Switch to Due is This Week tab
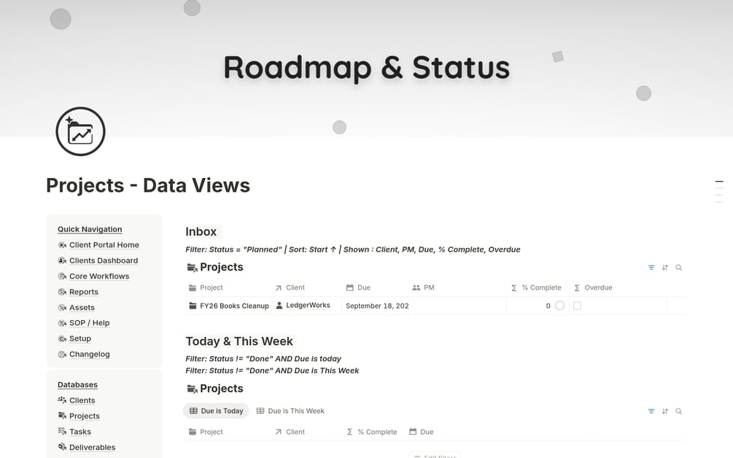733x458 pixels. point(290,411)
